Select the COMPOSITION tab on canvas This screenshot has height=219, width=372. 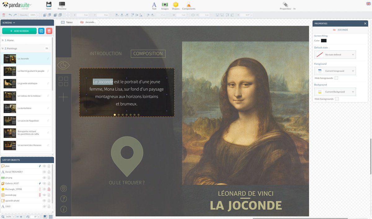[x=148, y=53]
